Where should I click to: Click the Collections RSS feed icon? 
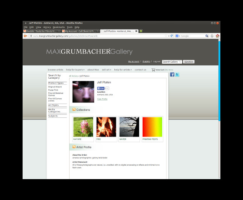[74, 110]
